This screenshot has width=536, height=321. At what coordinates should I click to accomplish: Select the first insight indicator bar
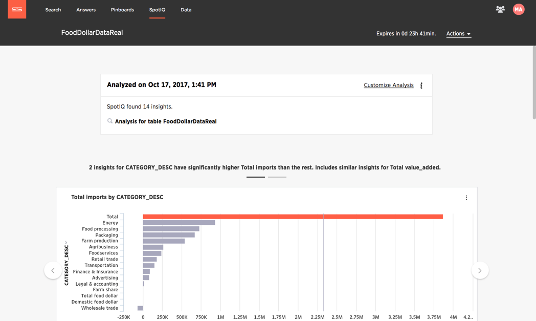(x=255, y=177)
